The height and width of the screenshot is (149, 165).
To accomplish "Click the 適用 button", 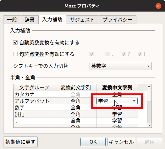I will click(x=149, y=142).
